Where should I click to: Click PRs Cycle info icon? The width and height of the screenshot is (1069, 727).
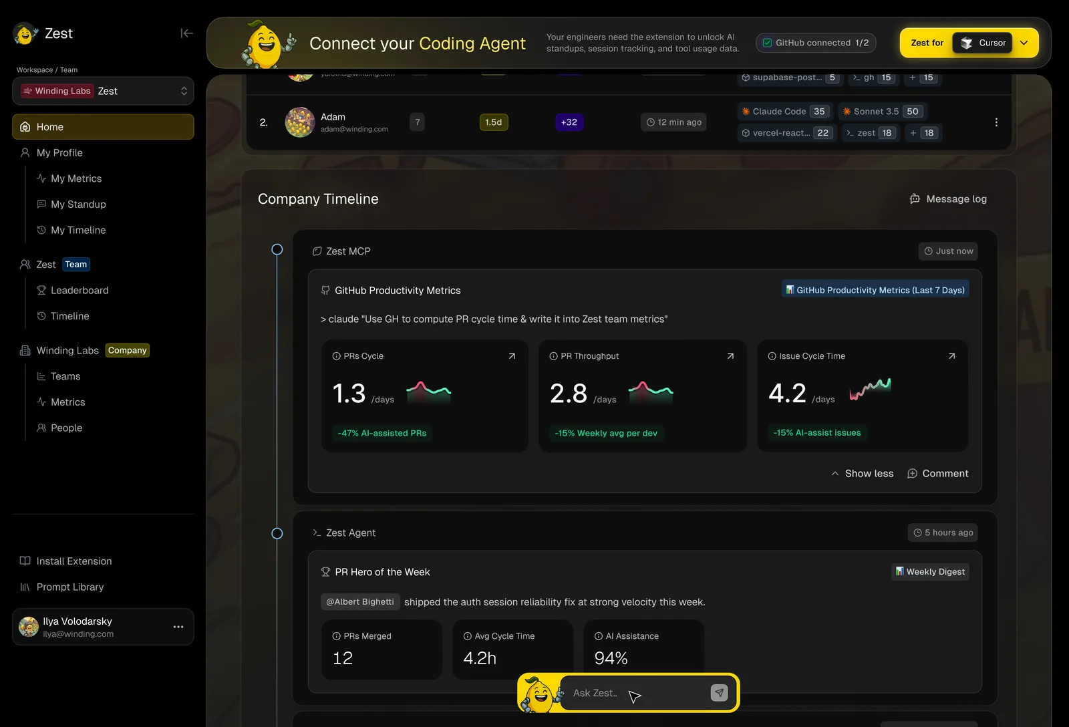(337, 356)
